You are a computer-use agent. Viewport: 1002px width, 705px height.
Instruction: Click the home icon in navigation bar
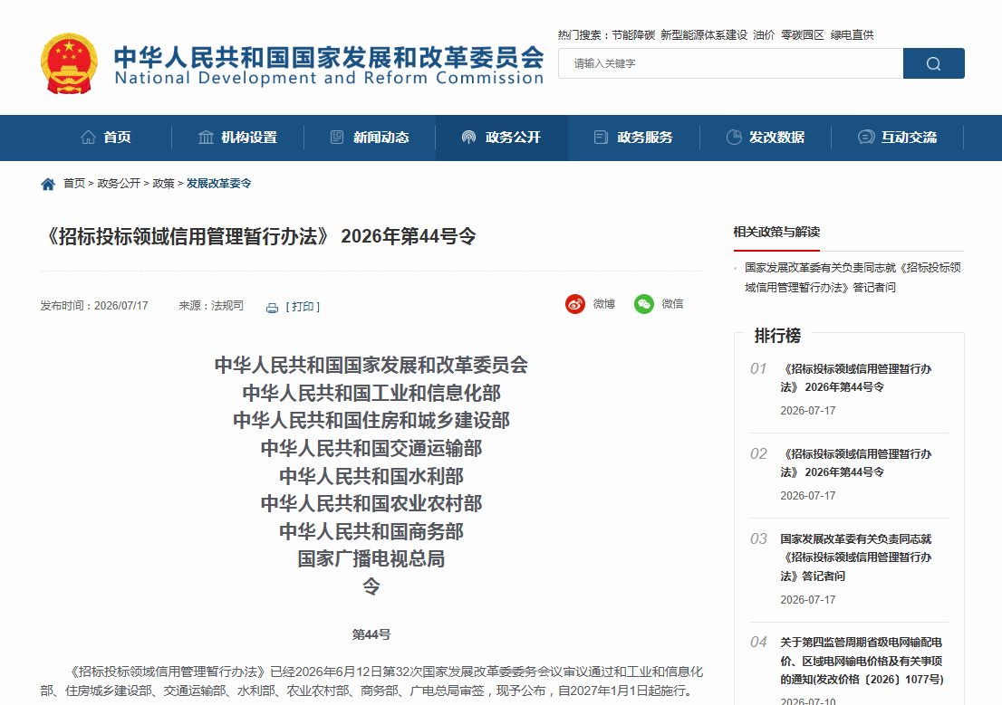(x=88, y=138)
